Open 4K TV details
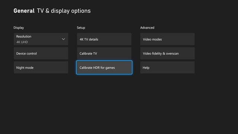The image size is (238, 134). point(104,39)
